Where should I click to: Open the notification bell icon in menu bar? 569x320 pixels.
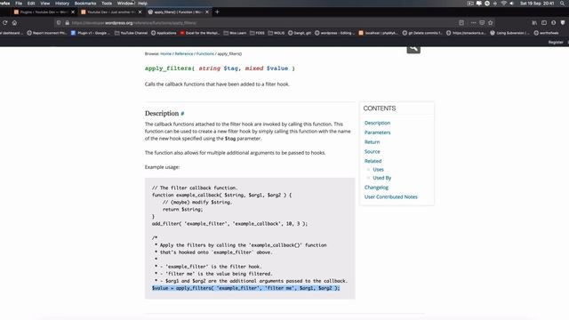[x=479, y=4]
